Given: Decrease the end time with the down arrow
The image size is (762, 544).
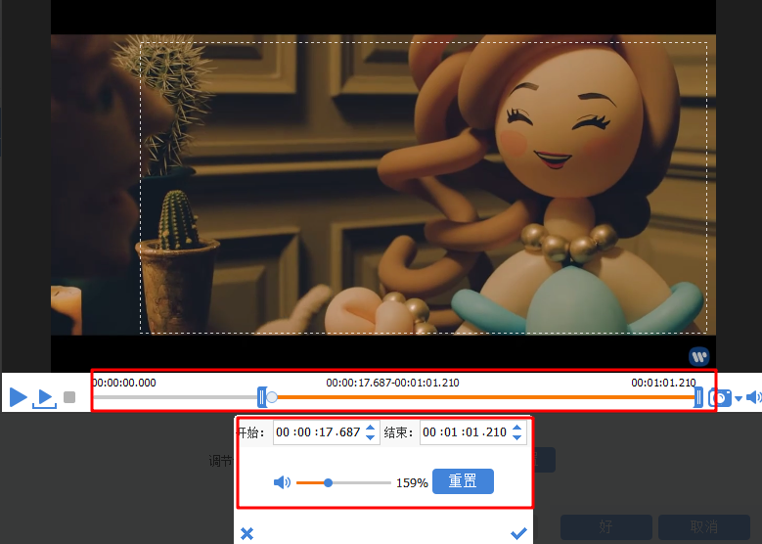Looking at the screenshot, I should [517, 437].
